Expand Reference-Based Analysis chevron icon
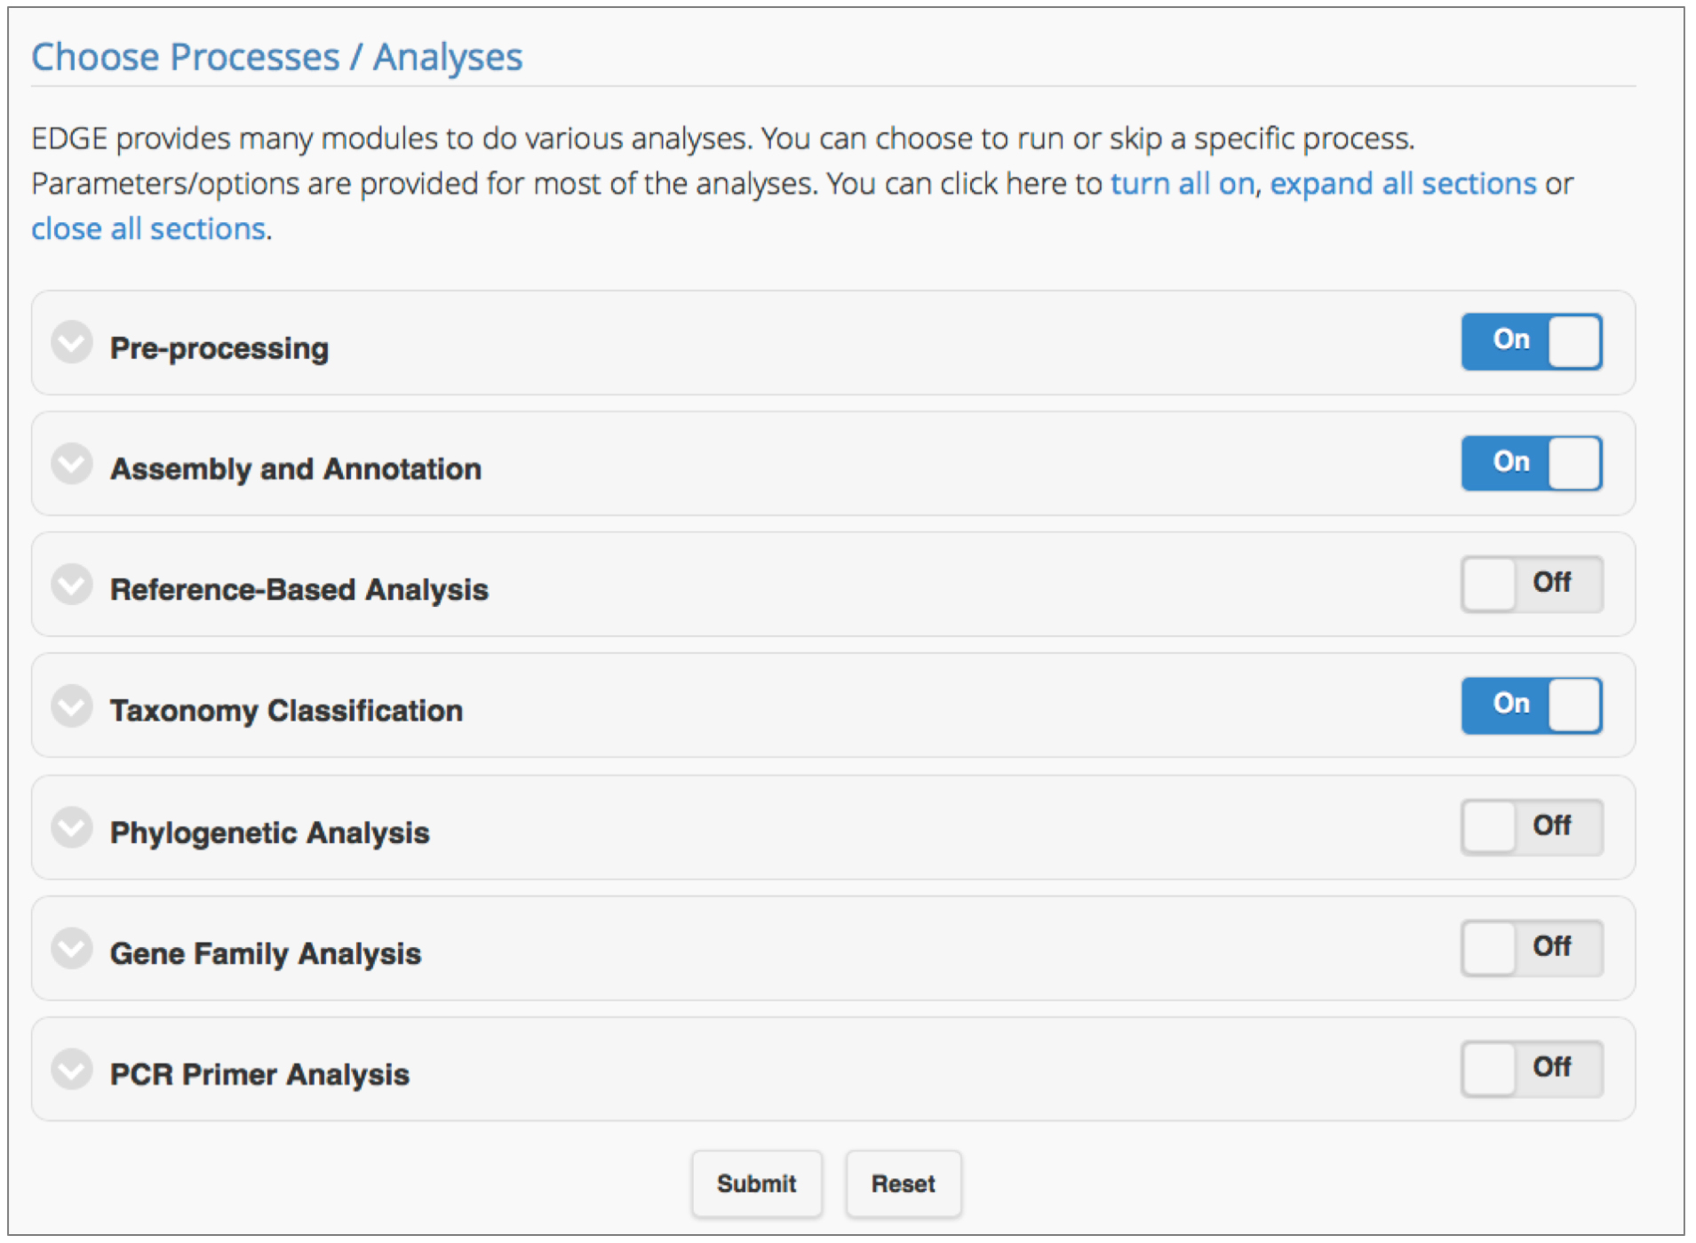The image size is (1696, 1243). click(72, 585)
